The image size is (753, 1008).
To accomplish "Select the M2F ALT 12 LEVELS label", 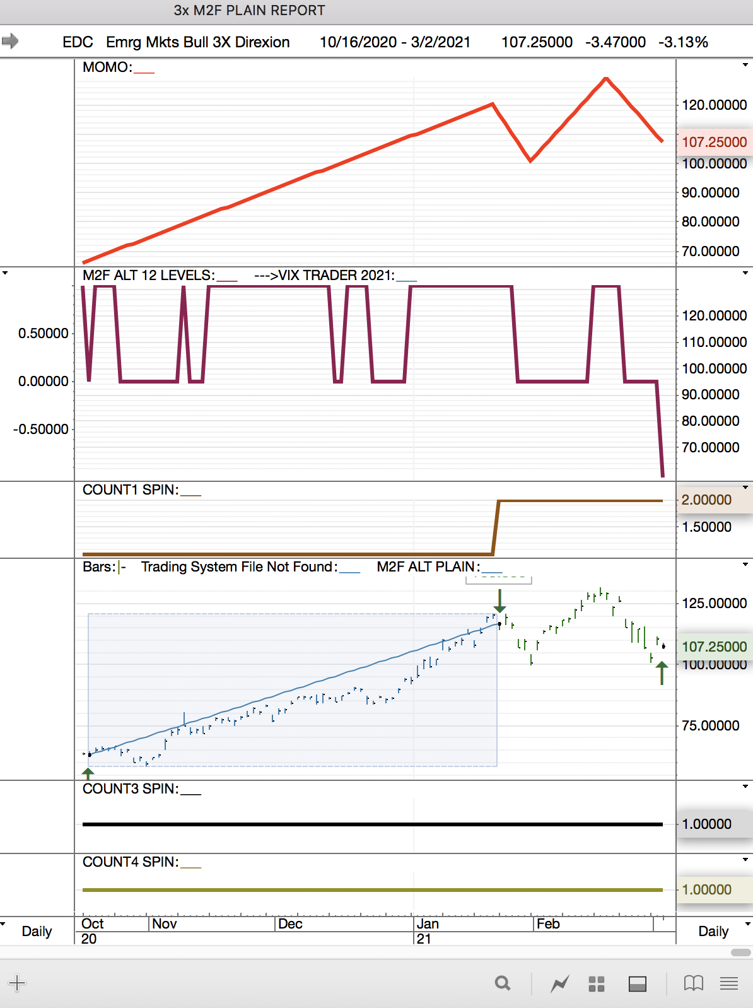I will [x=149, y=275].
